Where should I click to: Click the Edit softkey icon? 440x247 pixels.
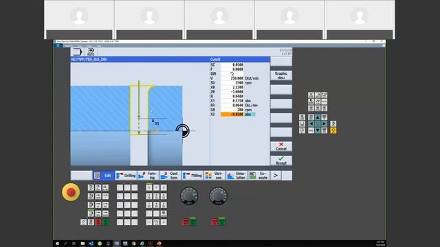click(x=98, y=176)
